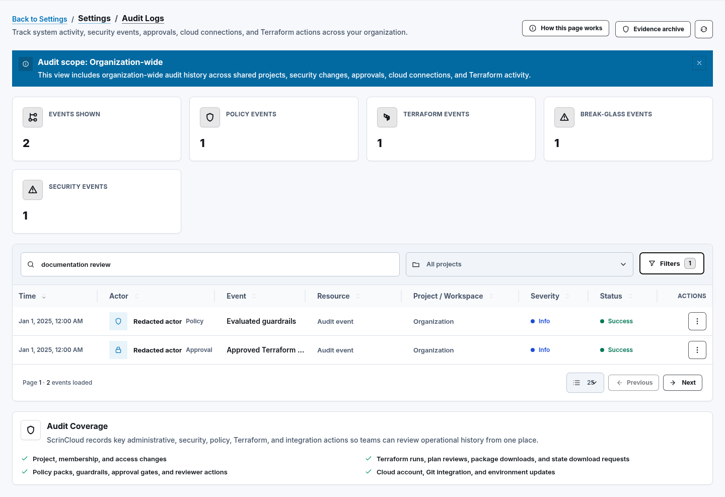
Task: Click the folder icon in All projects selector
Action: point(416,264)
